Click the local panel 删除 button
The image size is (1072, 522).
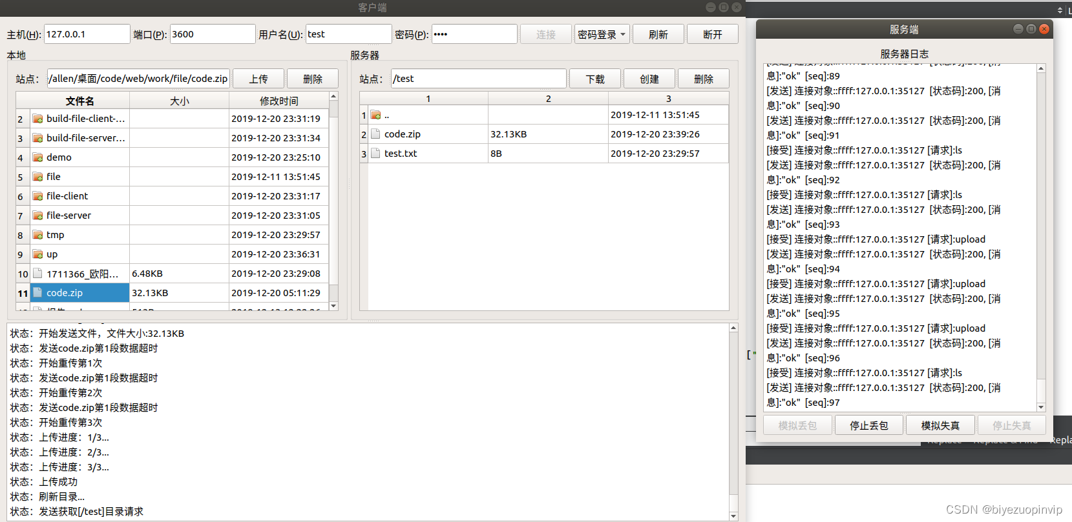[313, 79]
